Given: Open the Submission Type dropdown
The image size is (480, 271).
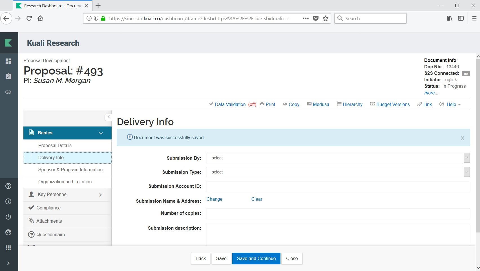Looking at the screenshot, I should click(x=338, y=172).
